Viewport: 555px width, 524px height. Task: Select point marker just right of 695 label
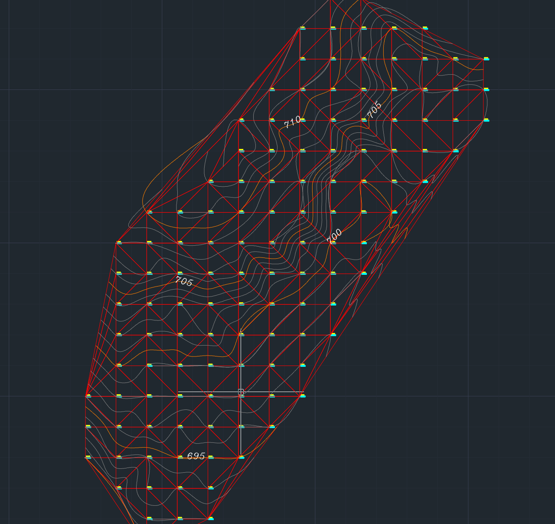pos(211,457)
